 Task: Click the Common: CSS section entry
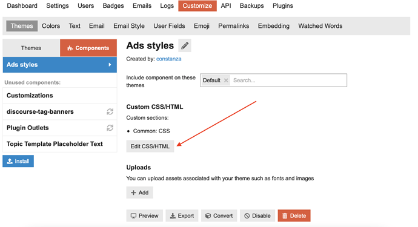click(151, 131)
